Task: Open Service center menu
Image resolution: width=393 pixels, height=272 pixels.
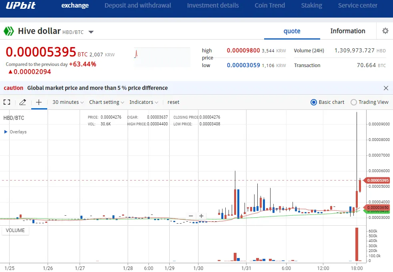Action: (x=358, y=6)
